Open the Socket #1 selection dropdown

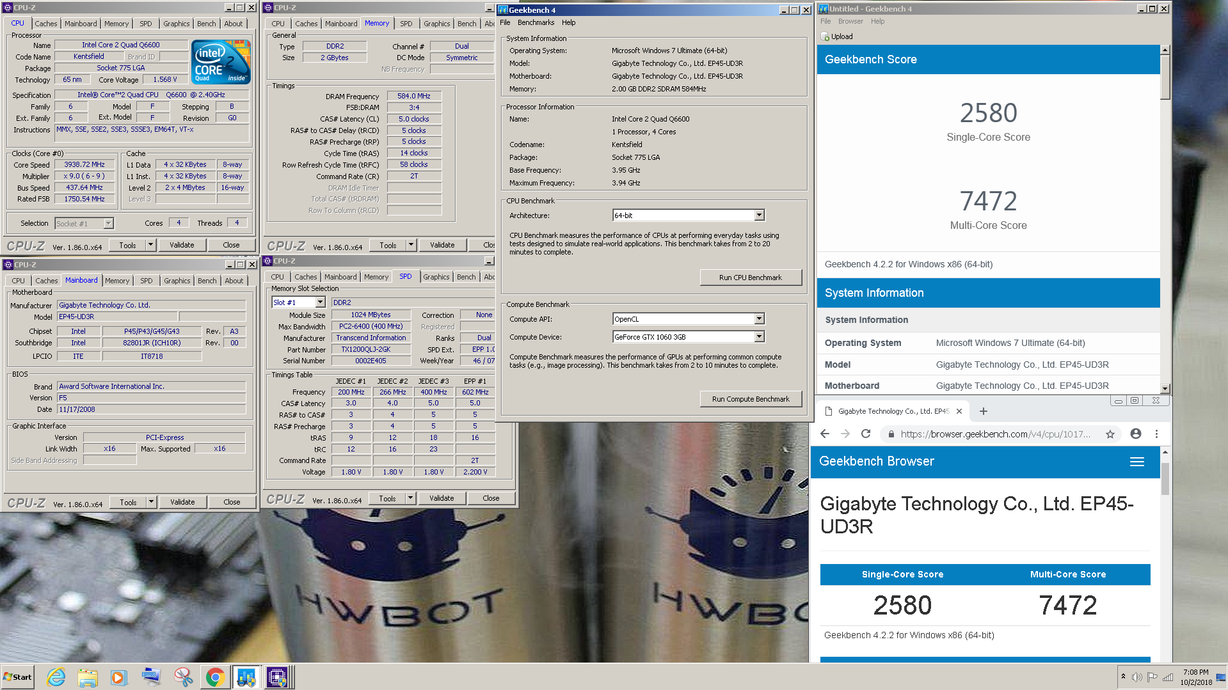pyautogui.click(x=108, y=223)
